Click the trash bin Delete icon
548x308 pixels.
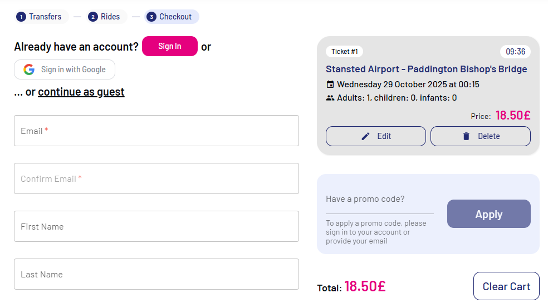tap(466, 136)
